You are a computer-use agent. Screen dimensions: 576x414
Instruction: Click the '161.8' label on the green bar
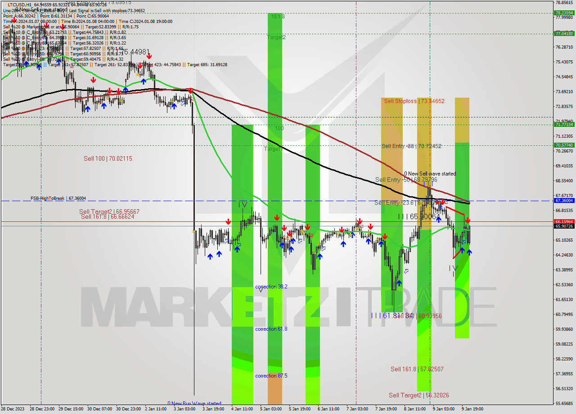[x=278, y=16]
